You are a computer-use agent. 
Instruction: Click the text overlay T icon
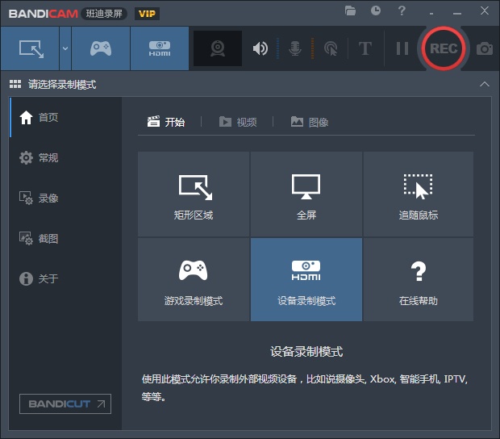(365, 48)
